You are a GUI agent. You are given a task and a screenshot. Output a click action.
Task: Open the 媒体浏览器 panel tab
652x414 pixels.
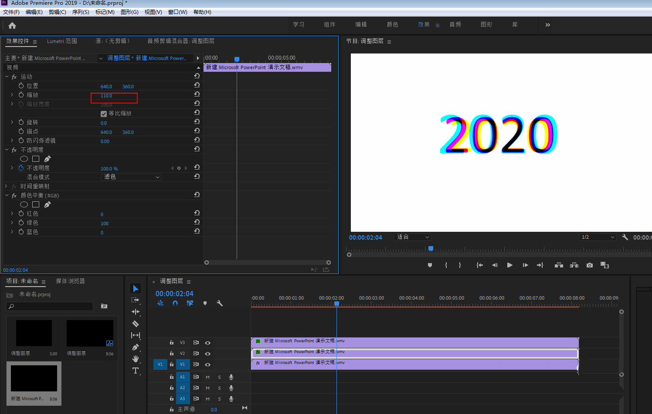(70, 281)
